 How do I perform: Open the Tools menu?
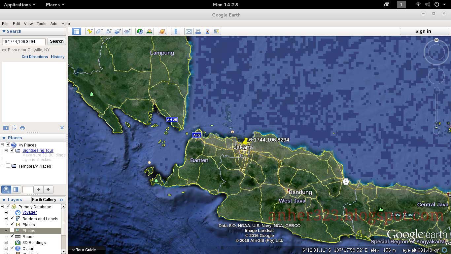[x=41, y=24]
